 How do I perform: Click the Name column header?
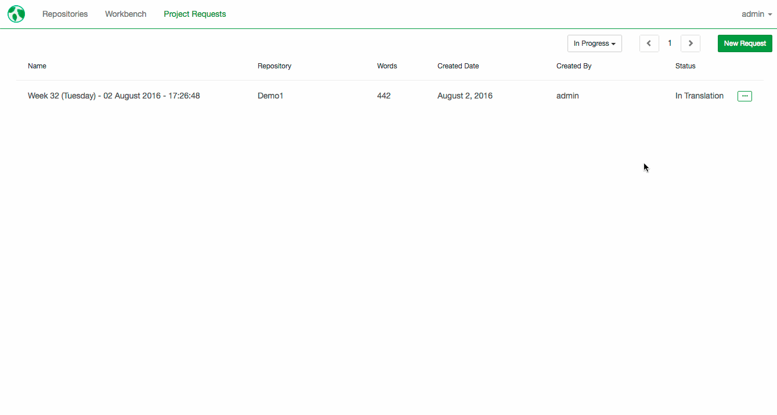[37, 66]
